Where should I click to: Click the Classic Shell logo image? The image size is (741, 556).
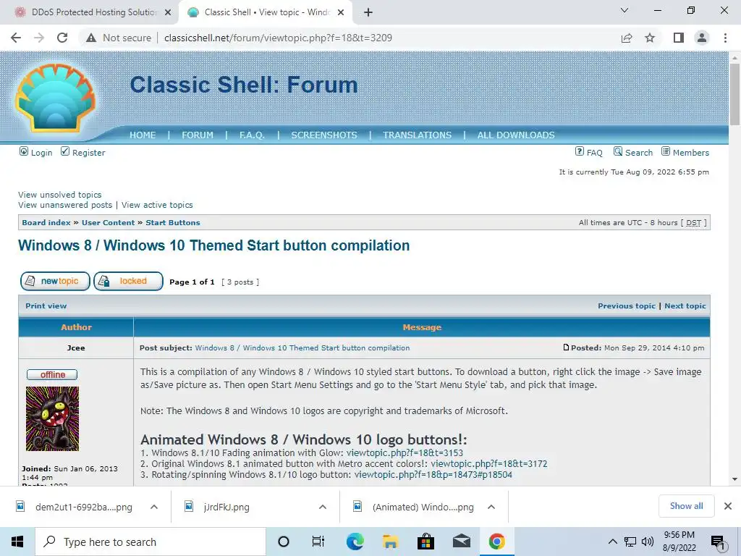[x=55, y=98]
